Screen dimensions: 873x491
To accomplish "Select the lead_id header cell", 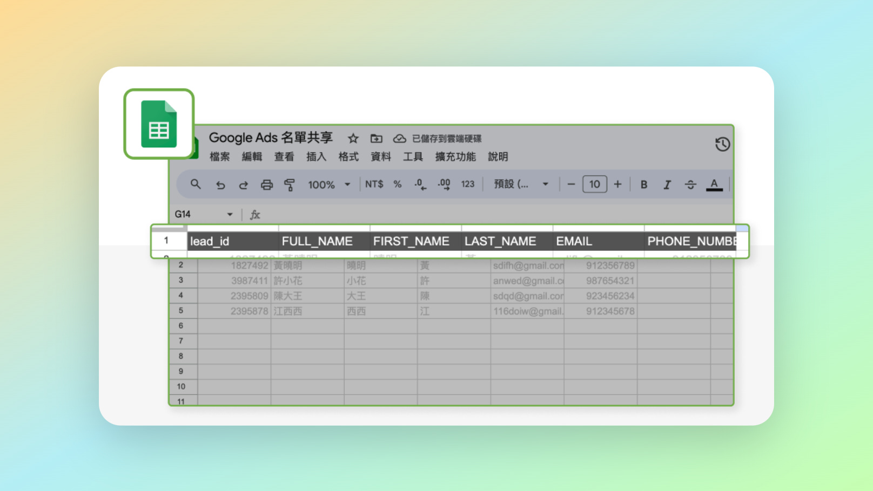I will [233, 241].
